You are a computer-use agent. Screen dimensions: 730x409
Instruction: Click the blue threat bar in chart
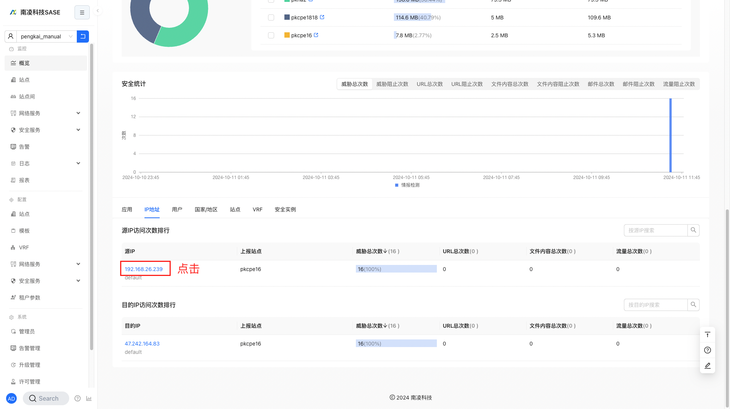coord(671,135)
